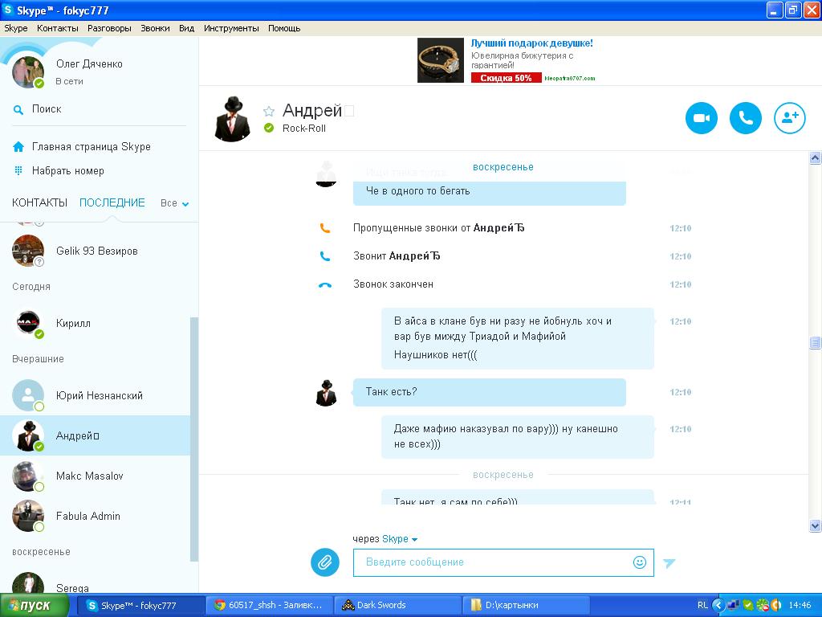Click the Лучший подарок девушке! ad link
This screenshot has width=822, height=617.
coord(531,43)
